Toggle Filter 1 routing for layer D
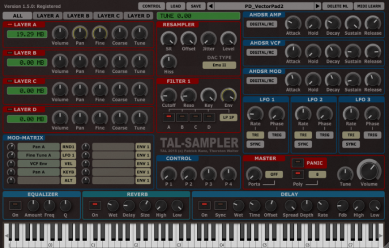The height and width of the screenshot is (248, 389). (x=209, y=117)
